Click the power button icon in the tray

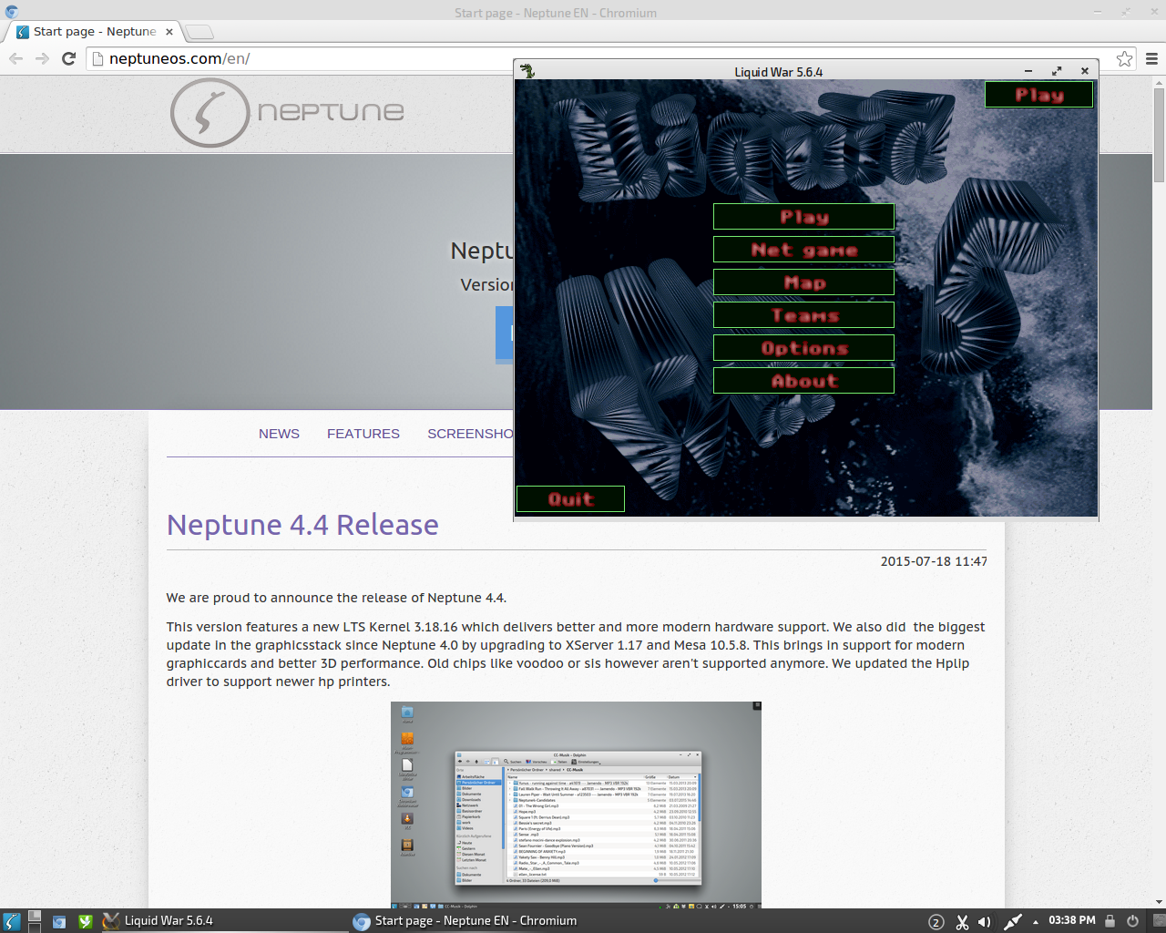[1132, 921]
